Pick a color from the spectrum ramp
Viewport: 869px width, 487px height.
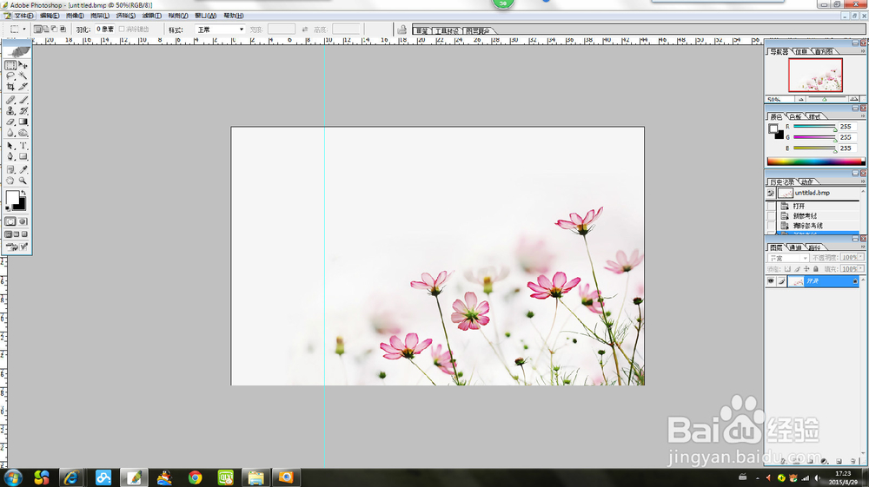click(x=815, y=161)
